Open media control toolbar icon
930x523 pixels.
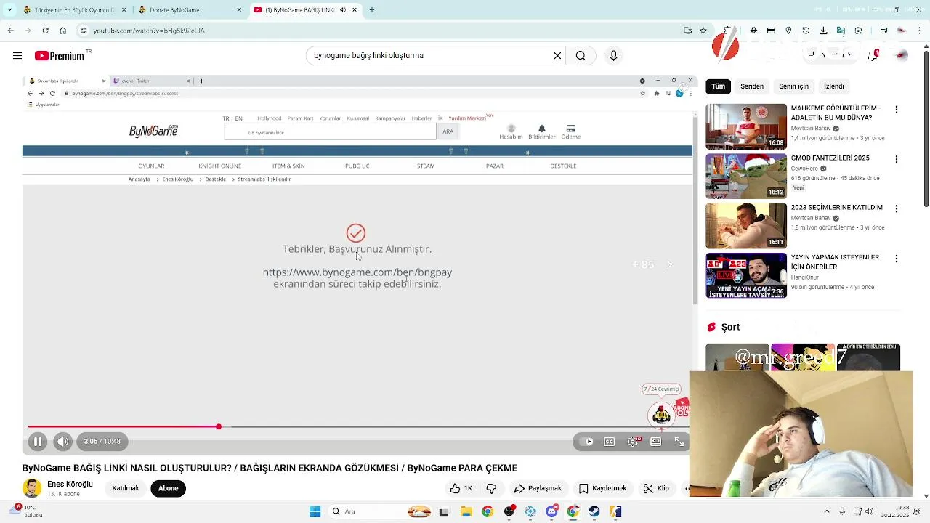tap(884, 31)
